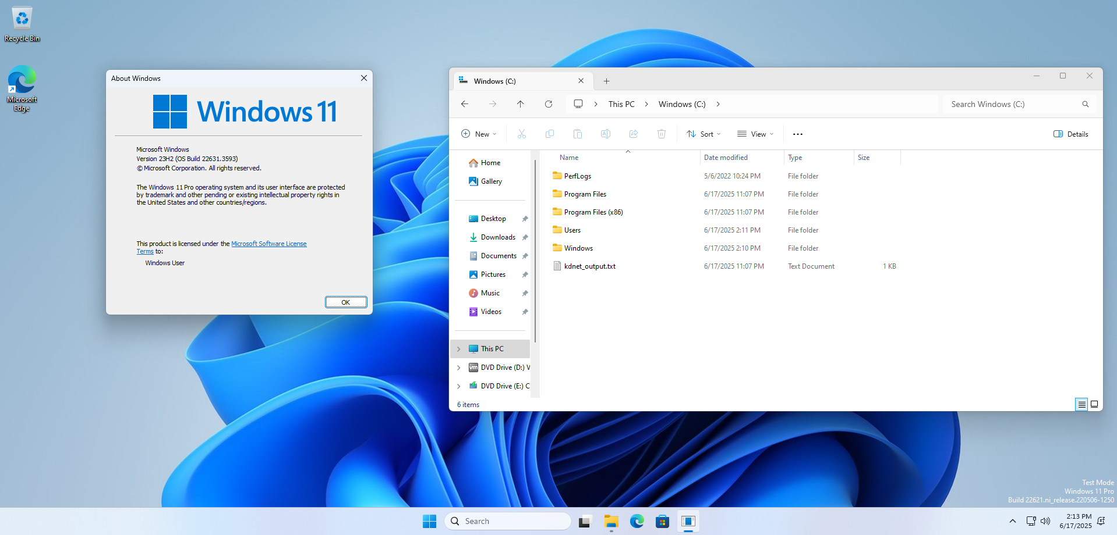The width and height of the screenshot is (1117, 535).
Task: Click the Delete trash icon
Action: coord(662,134)
